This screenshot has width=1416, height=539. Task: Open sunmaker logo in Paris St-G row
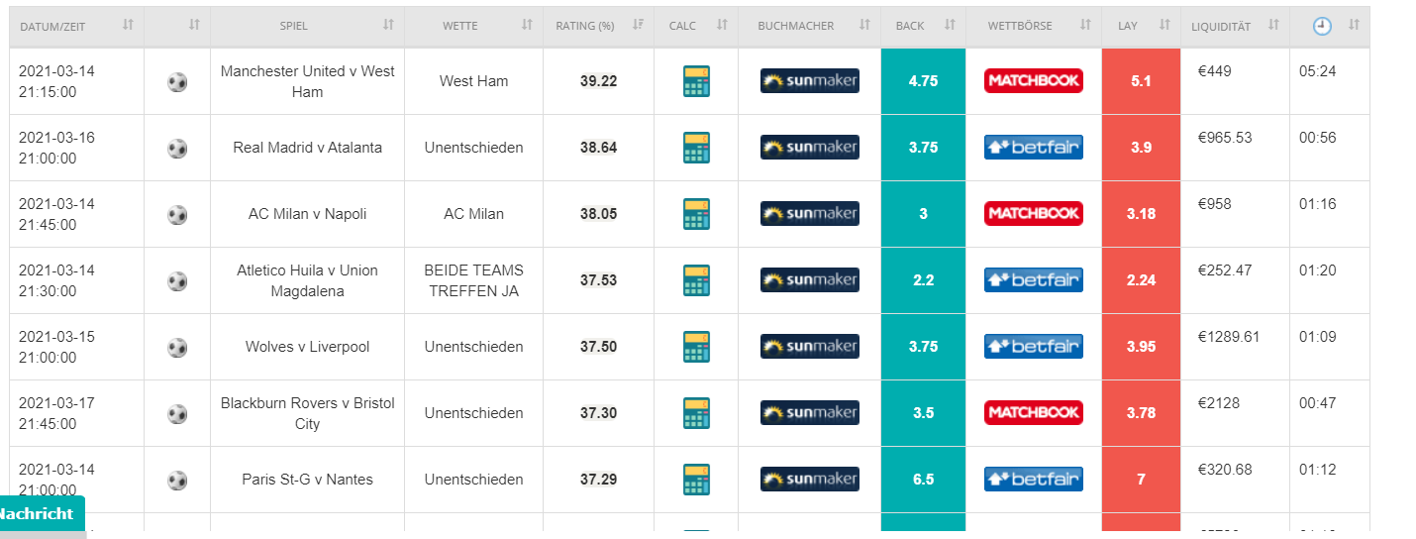tap(810, 480)
